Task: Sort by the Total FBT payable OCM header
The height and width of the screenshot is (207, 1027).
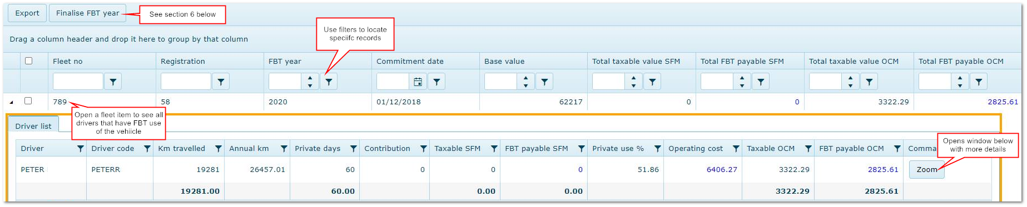Action: [x=961, y=62]
